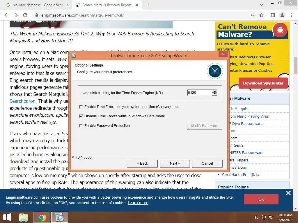Click the disk caching size field
298x223 pixels.
click(x=200, y=93)
